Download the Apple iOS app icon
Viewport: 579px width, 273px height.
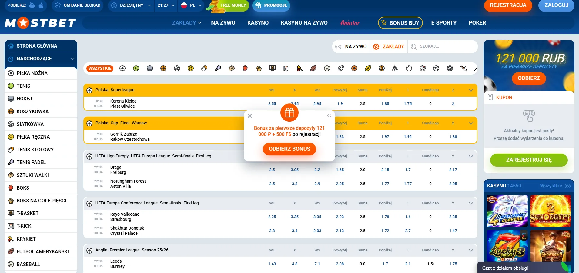41,5
